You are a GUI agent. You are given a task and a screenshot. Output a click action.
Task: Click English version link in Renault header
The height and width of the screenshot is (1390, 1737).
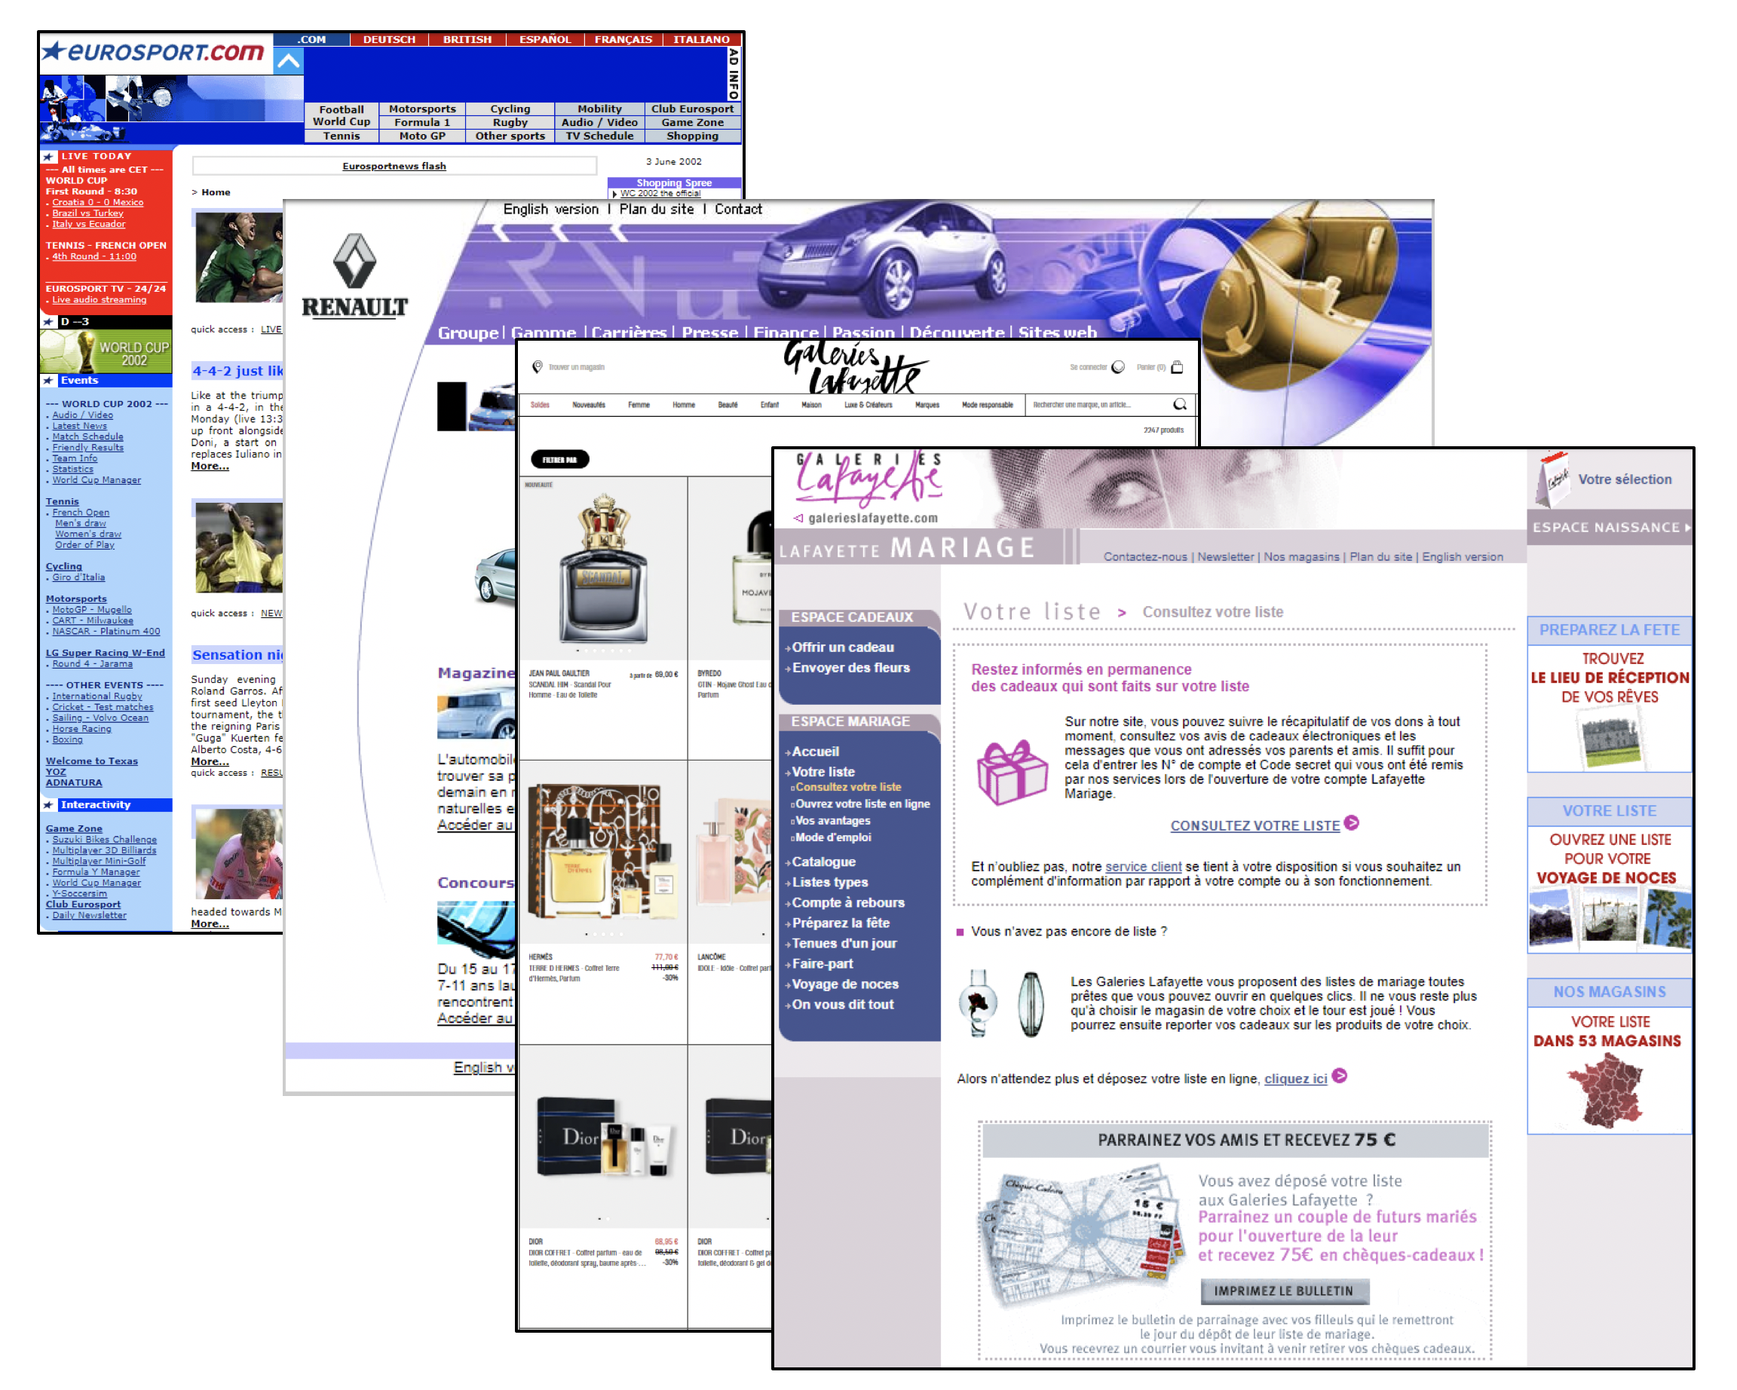[551, 210]
